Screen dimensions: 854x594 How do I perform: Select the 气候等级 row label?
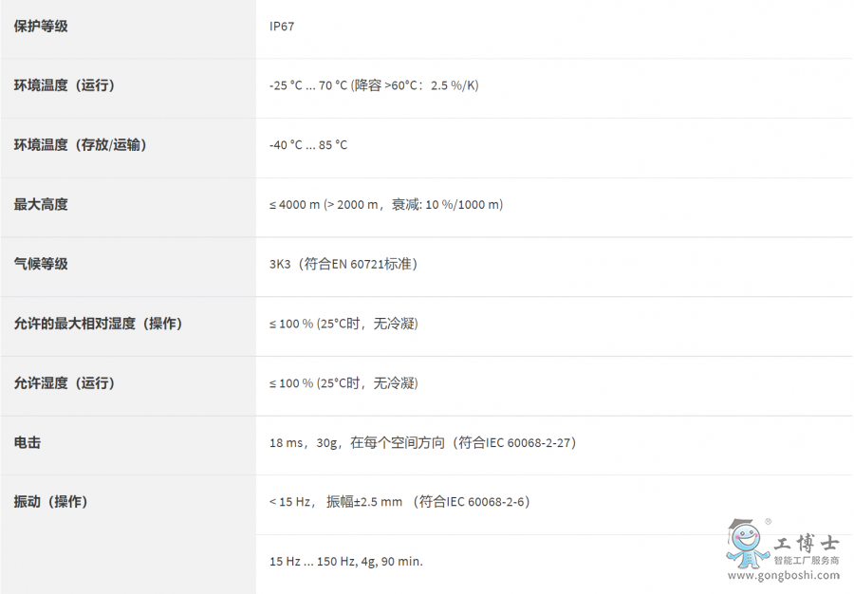coord(41,264)
